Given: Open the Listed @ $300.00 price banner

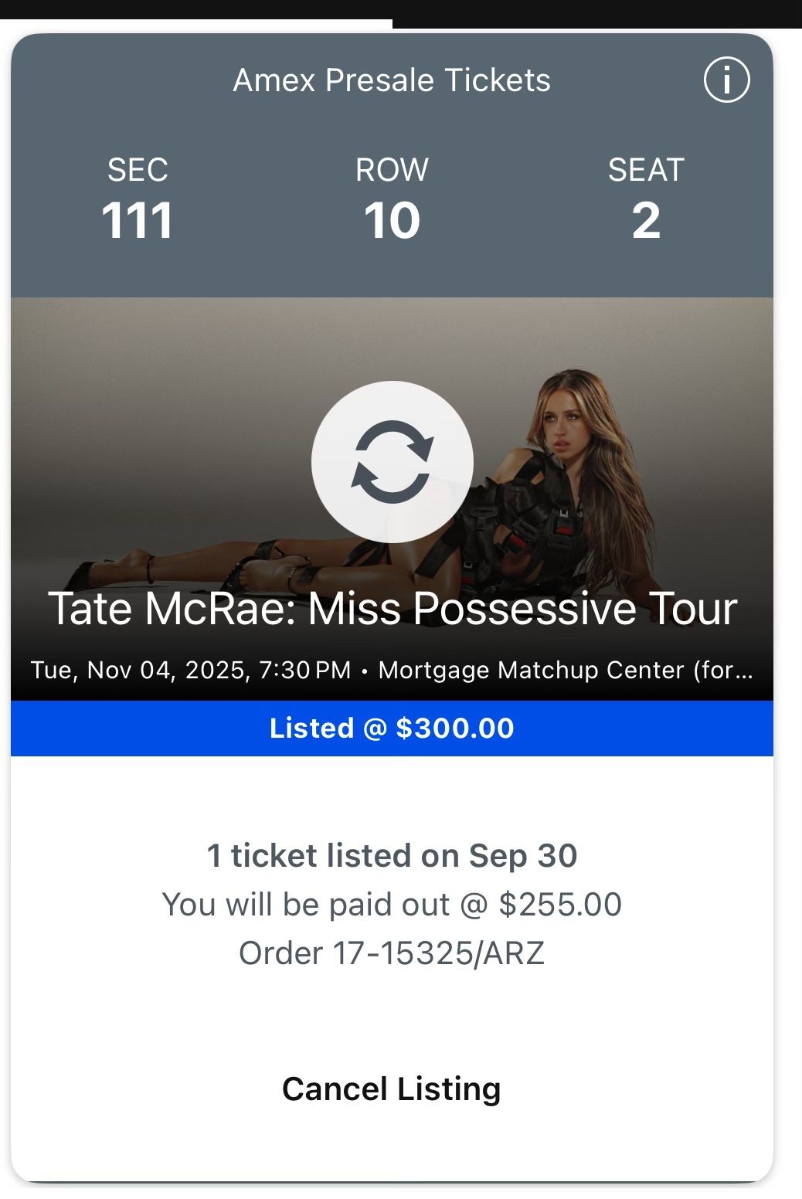Looking at the screenshot, I should coord(392,728).
